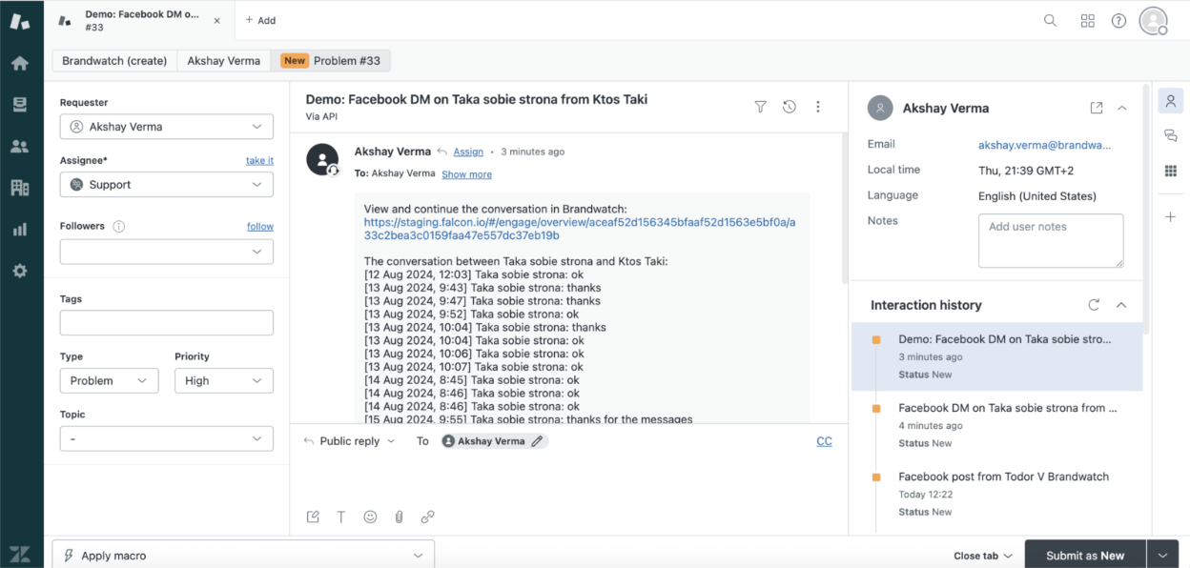Open the Apps grid panel icon
The image size is (1190, 568).
tap(1171, 171)
